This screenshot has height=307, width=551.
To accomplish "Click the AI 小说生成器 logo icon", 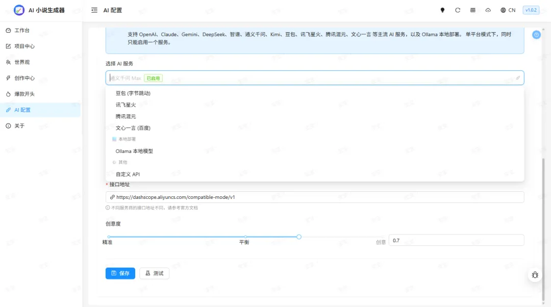I will [x=19, y=10].
